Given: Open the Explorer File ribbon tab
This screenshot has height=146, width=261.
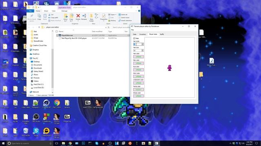Looking at the screenshot, I should (30, 11).
